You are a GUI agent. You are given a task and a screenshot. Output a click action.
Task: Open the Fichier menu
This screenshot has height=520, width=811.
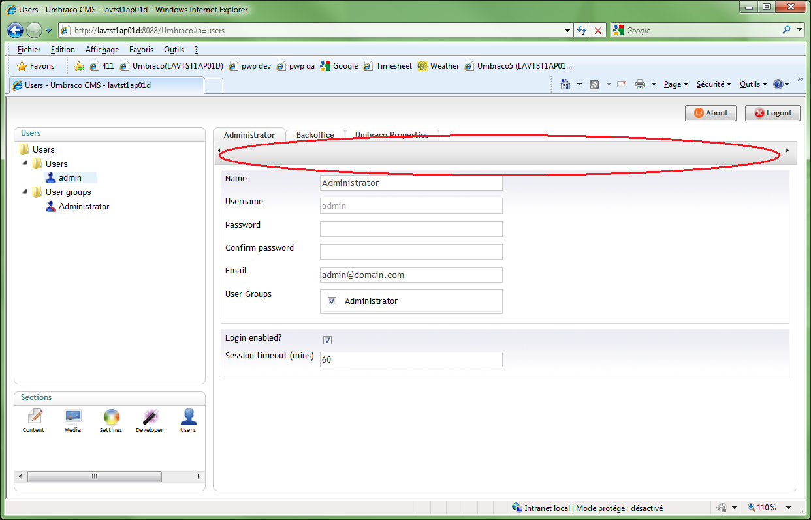click(x=29, y=50)
